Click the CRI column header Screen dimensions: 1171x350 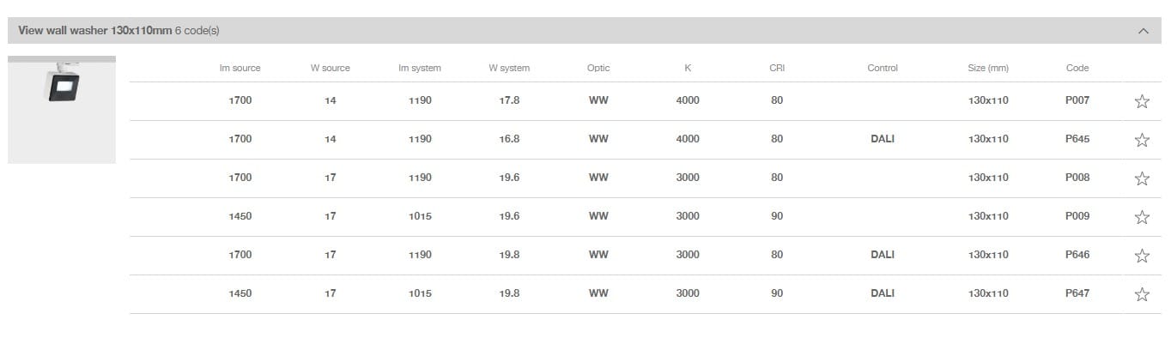(776, 68)
